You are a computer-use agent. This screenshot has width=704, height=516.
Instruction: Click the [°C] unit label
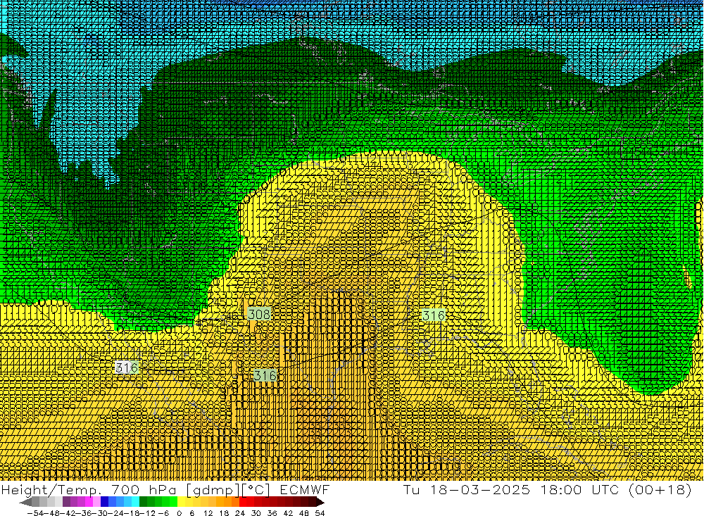coord(256,489)
